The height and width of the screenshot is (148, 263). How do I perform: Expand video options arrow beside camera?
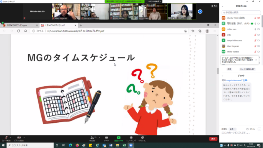coord(24,138)
